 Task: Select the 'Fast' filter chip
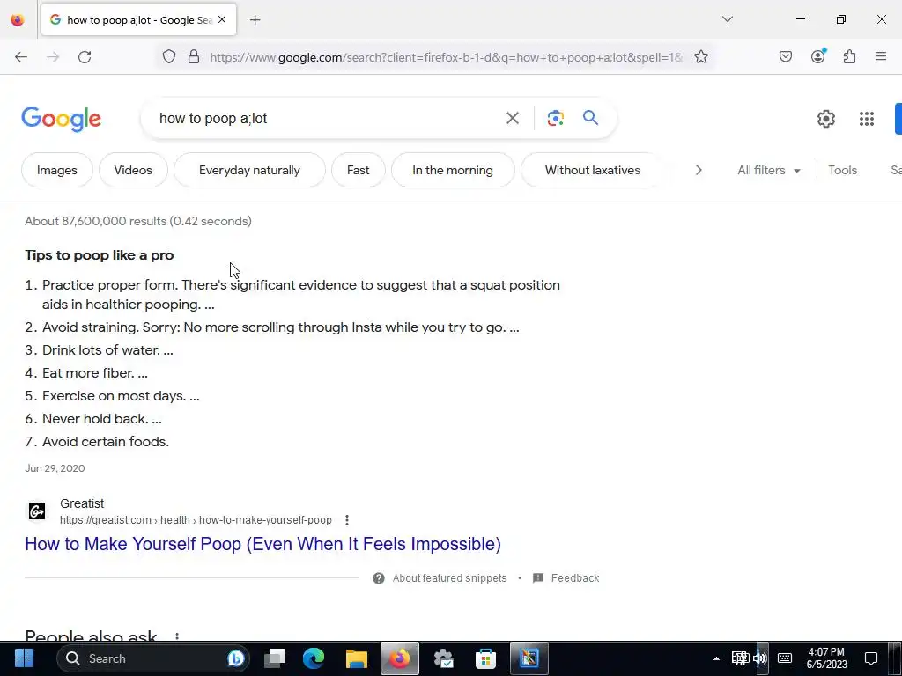pyautogui.click(x=358, y=170)
